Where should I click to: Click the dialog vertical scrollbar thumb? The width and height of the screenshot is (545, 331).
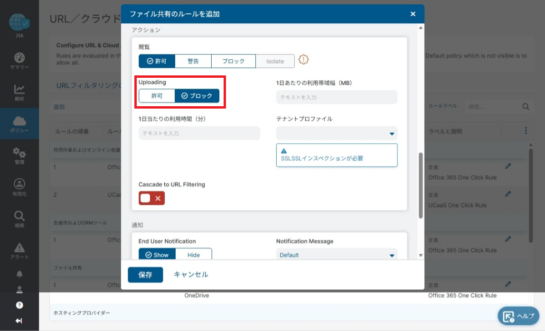pos(421,185)
